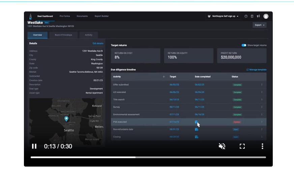The image size is (294, 177).
Task: Pause the video playback
Action: point(34,146)
